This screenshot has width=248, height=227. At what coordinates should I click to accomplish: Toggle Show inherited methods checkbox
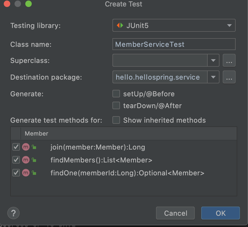116,120
